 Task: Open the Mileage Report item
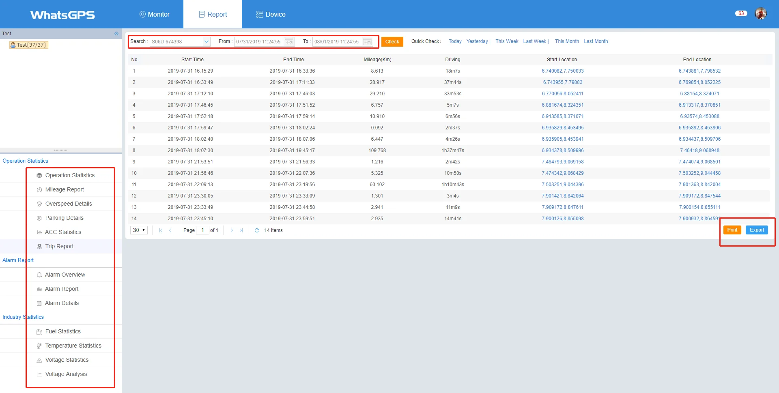point(65,189)
